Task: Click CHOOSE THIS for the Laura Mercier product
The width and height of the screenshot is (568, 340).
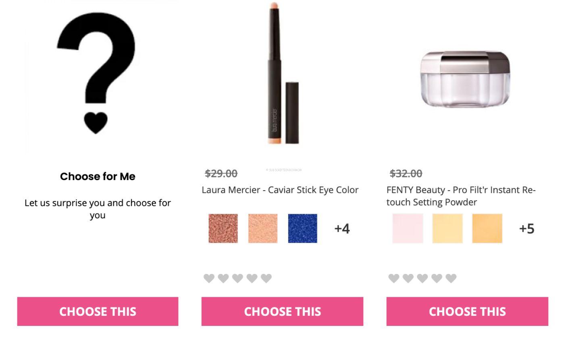Action: coord(282,311)
